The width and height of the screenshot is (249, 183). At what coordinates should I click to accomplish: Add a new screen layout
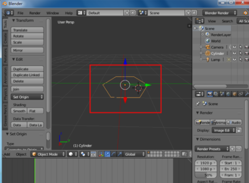(127, 13)
